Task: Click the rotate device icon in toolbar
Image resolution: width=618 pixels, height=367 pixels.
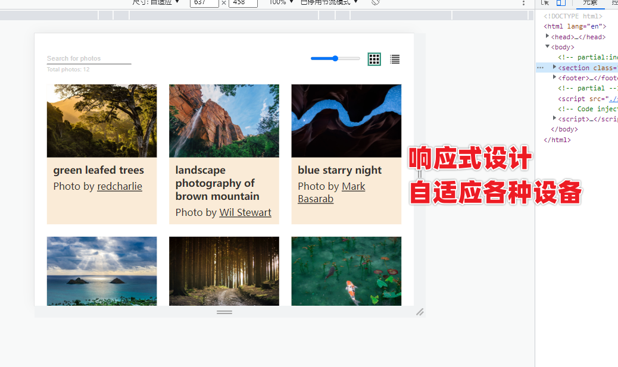Action: point(376,2)
